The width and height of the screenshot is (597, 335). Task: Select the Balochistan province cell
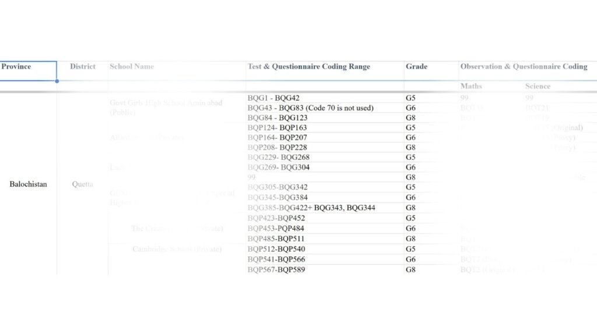28,184
